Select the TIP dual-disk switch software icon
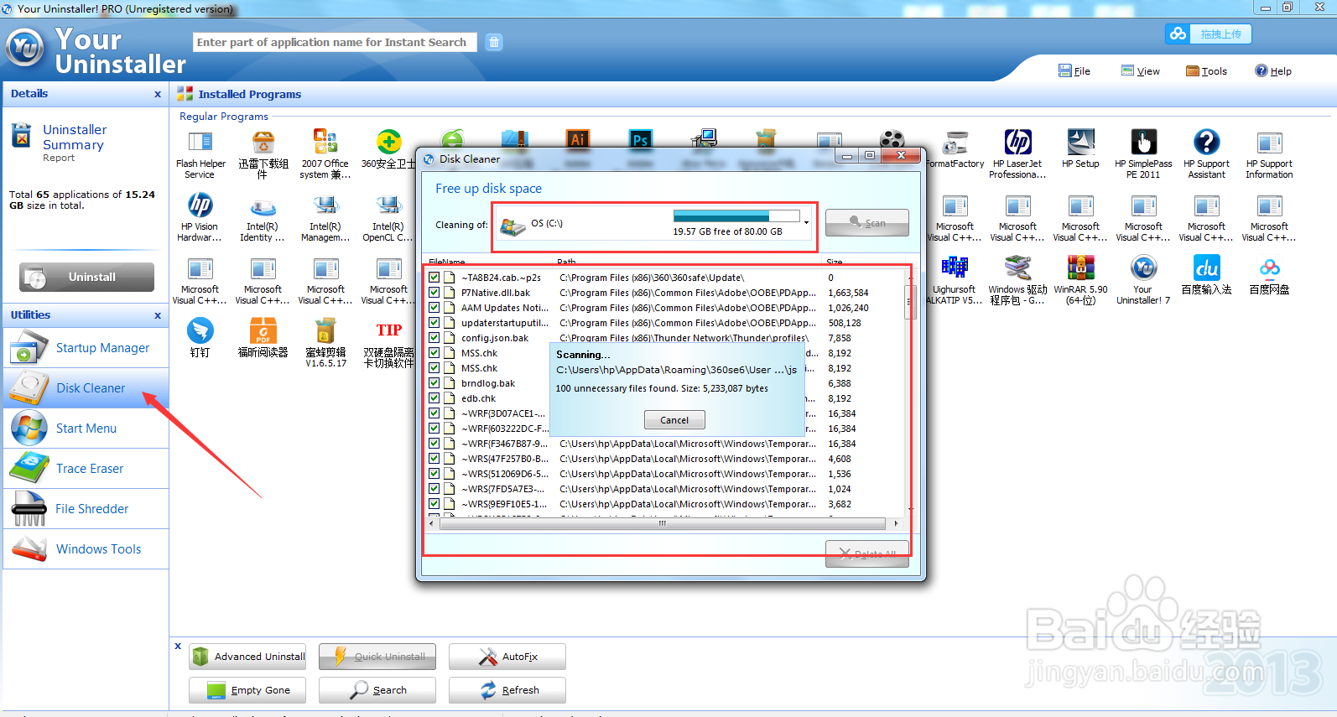 coord(388,343)
